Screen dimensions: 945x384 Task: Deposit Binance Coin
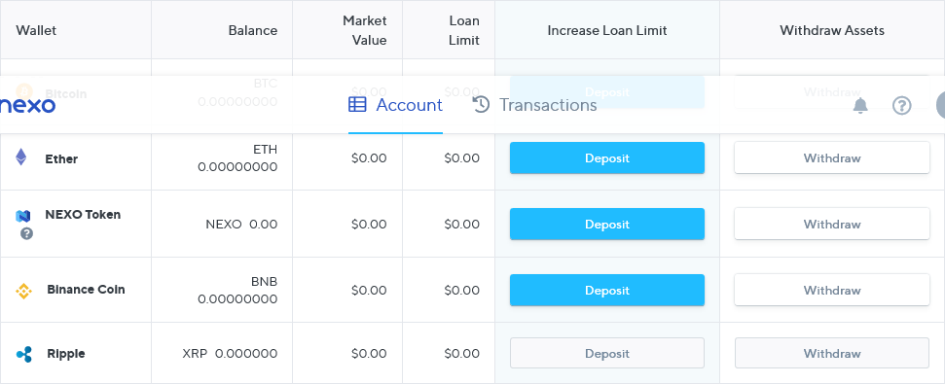tap(607, 290)
